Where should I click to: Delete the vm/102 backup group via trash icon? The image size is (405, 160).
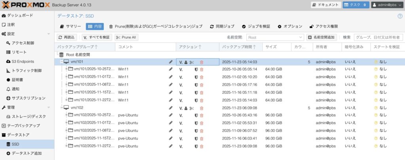click(x=201, y=108)
